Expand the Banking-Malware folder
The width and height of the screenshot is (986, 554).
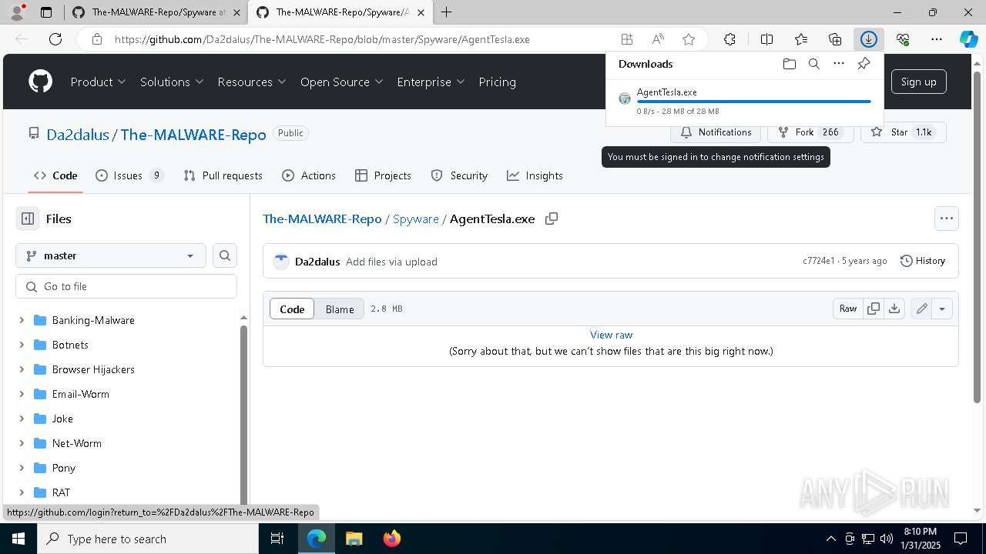22,320
